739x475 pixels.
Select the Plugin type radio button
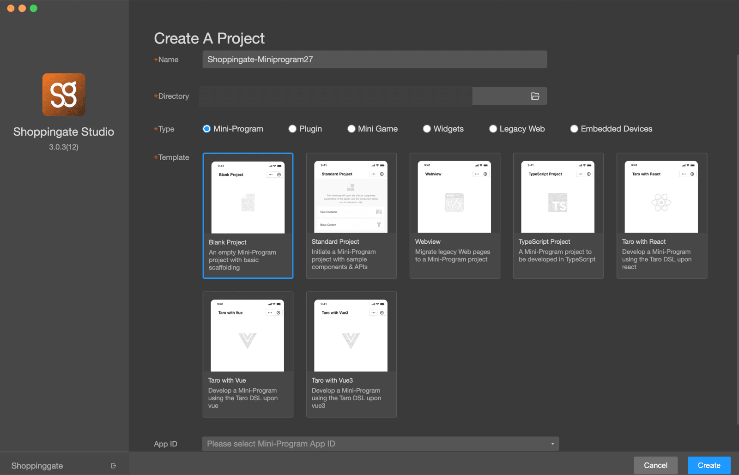tap(292, 129)
